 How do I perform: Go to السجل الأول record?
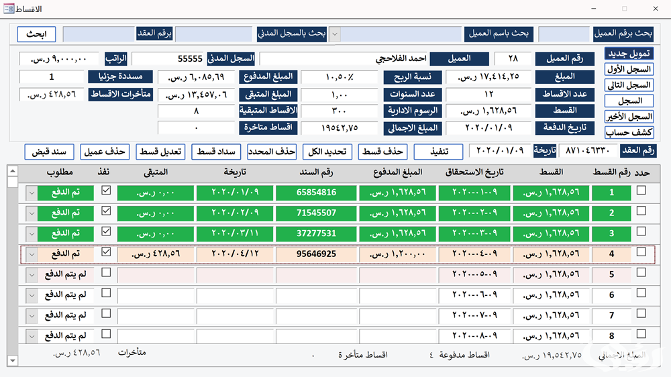(629, 69)
